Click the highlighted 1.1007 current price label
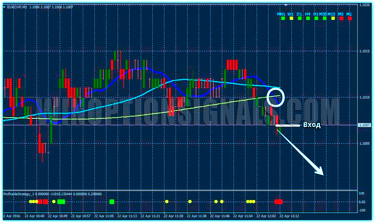The width and height of the screenshot is (375, 223). point(365,125)
